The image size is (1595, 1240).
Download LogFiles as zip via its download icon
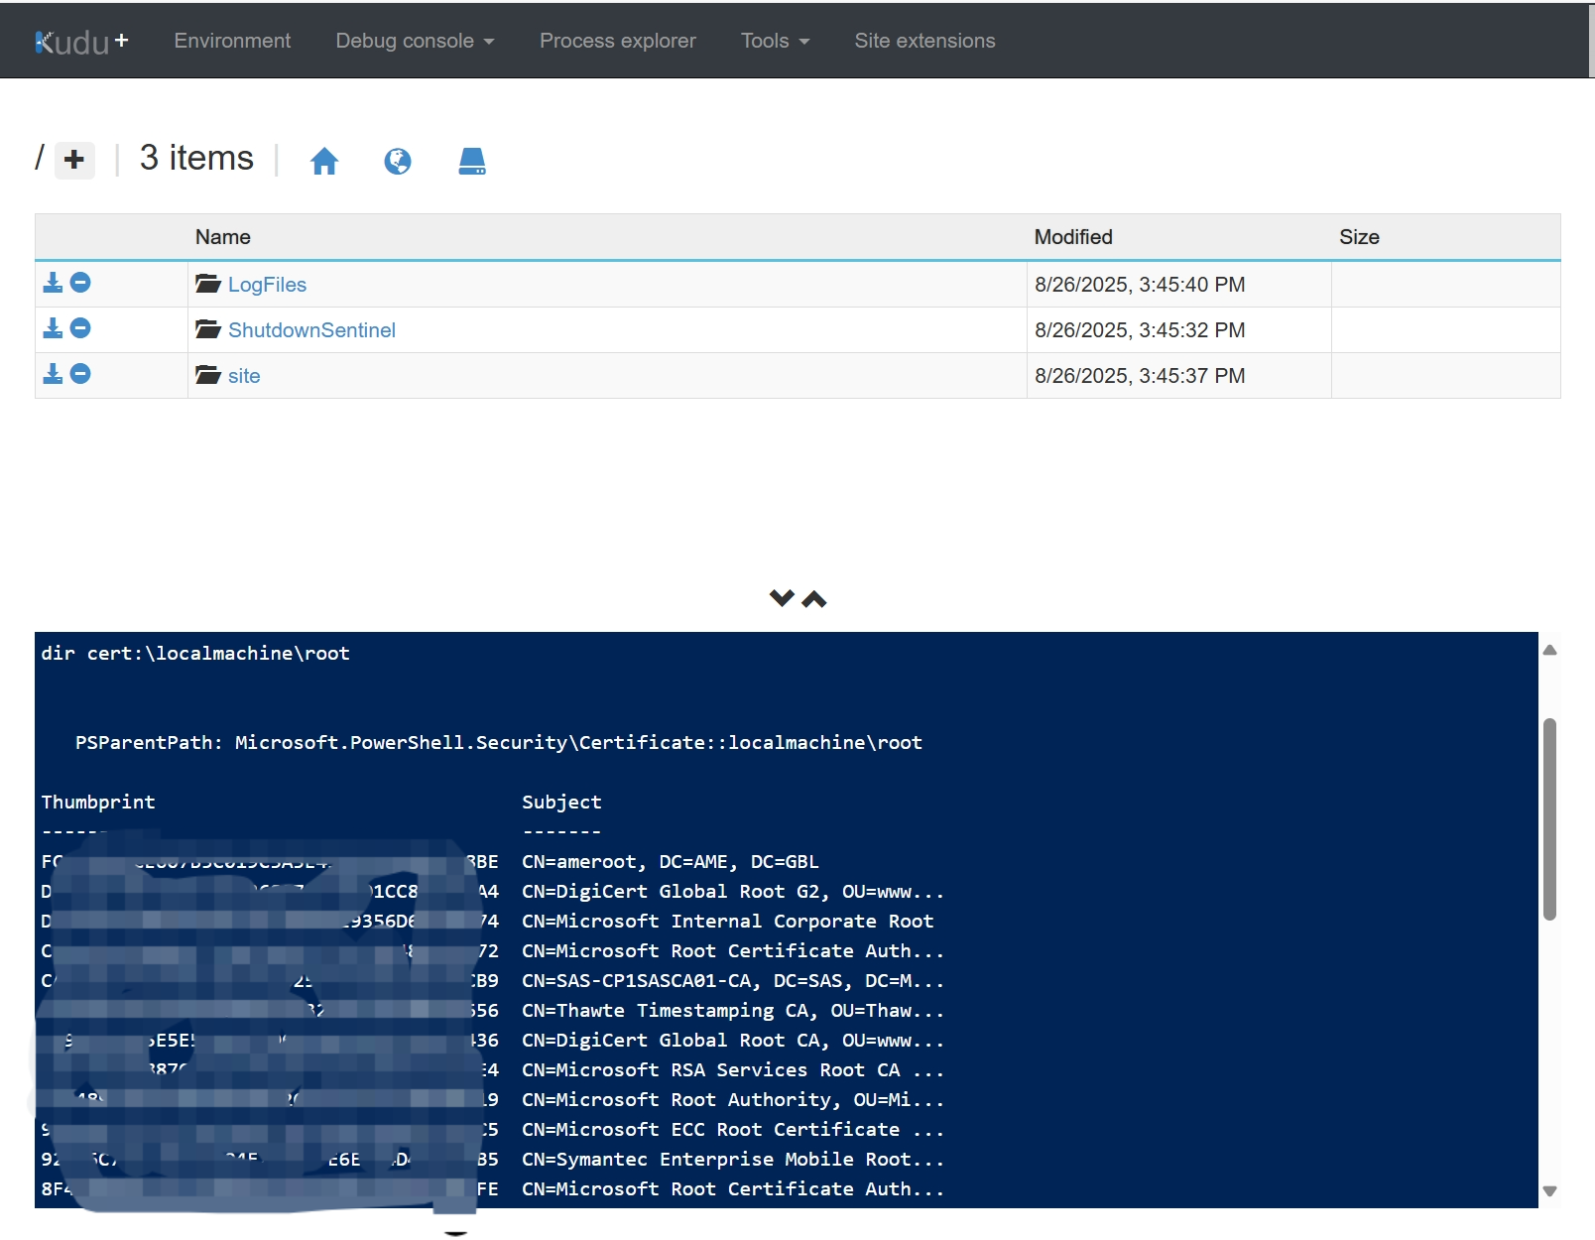click(x=53, y=282)
